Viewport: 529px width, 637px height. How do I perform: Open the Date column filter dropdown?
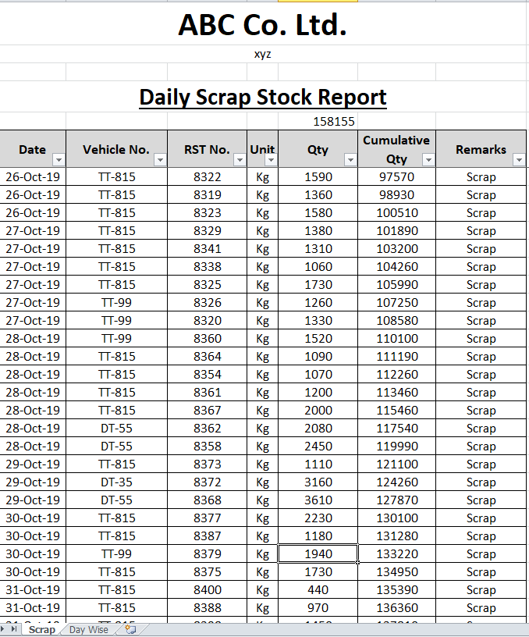pyautogui.click(x=59, y=160)
